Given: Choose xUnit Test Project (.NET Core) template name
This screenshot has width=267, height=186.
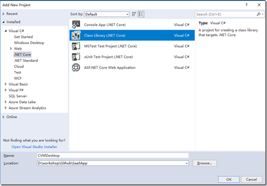Looking at the screenshot, I should [109, 57].
